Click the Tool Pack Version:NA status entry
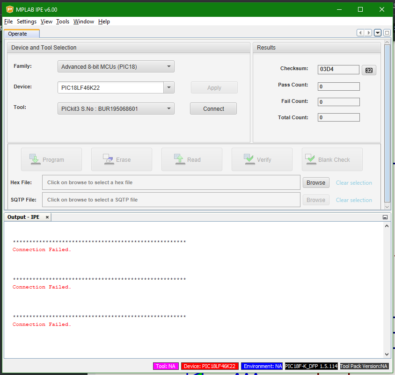The image size is (395, 375). pyautogui.click(x=364, y=366)
